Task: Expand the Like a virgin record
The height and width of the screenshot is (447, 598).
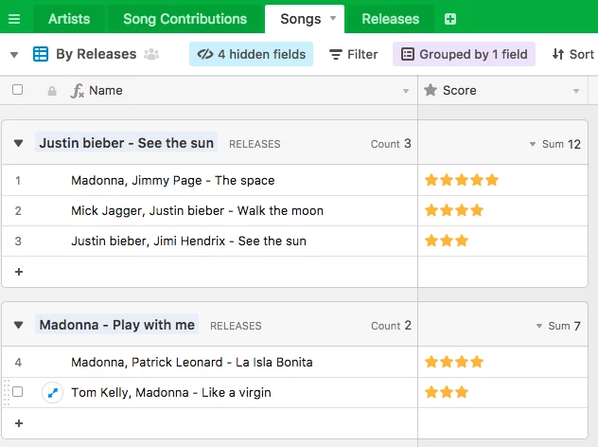Action: point(52,392)
